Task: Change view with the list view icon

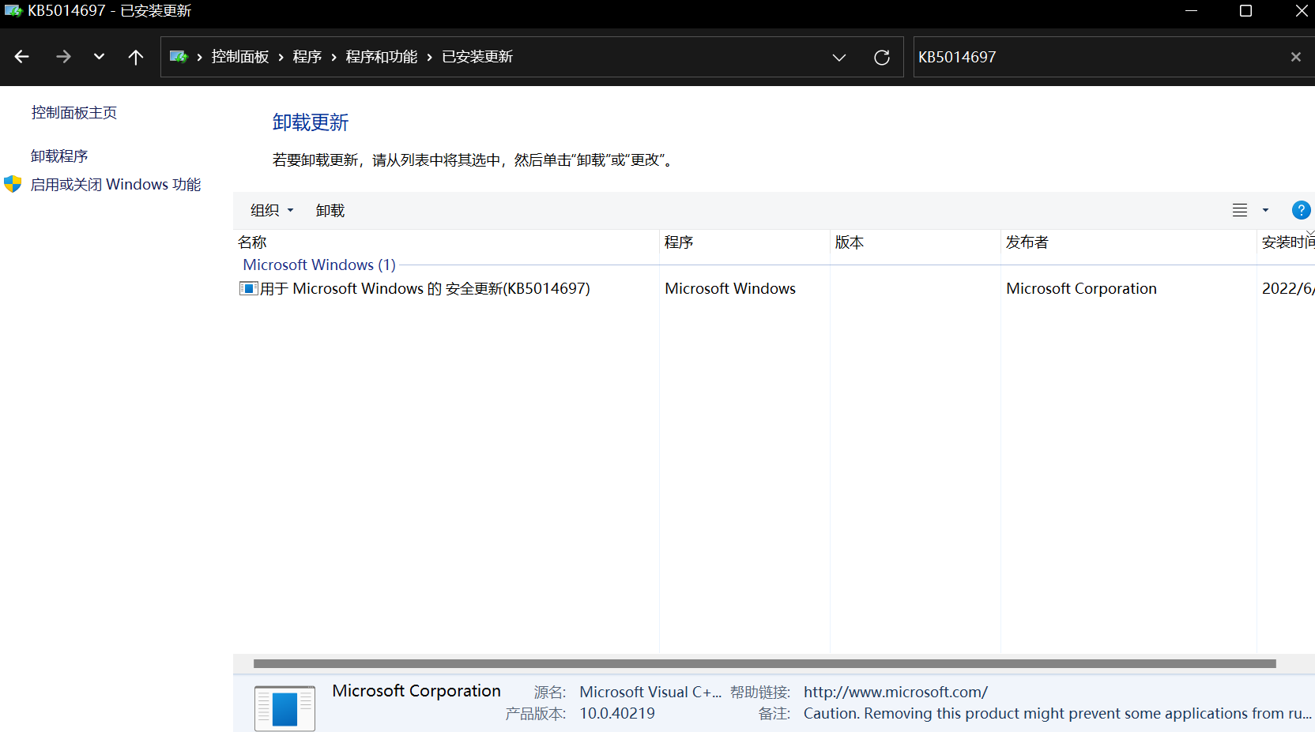Action: (x=1240, y=210)
